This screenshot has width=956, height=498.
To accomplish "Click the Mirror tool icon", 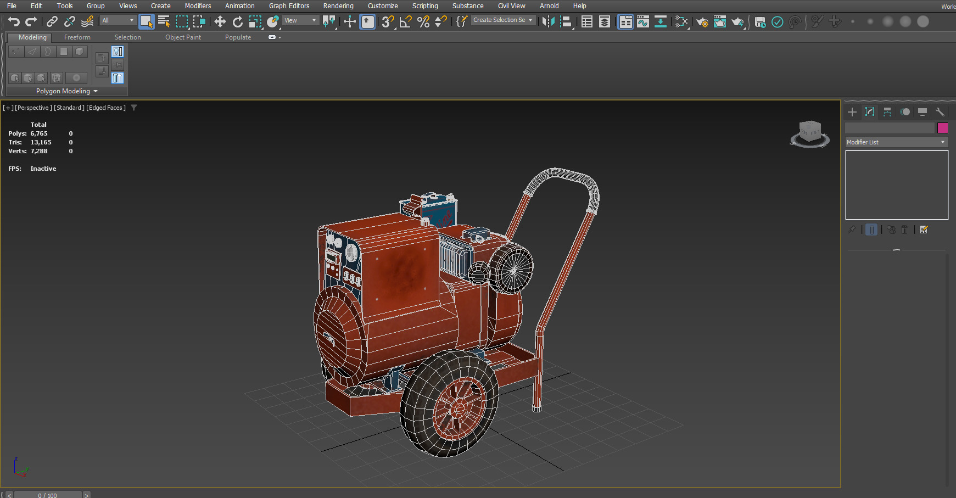I will (548, 21).
